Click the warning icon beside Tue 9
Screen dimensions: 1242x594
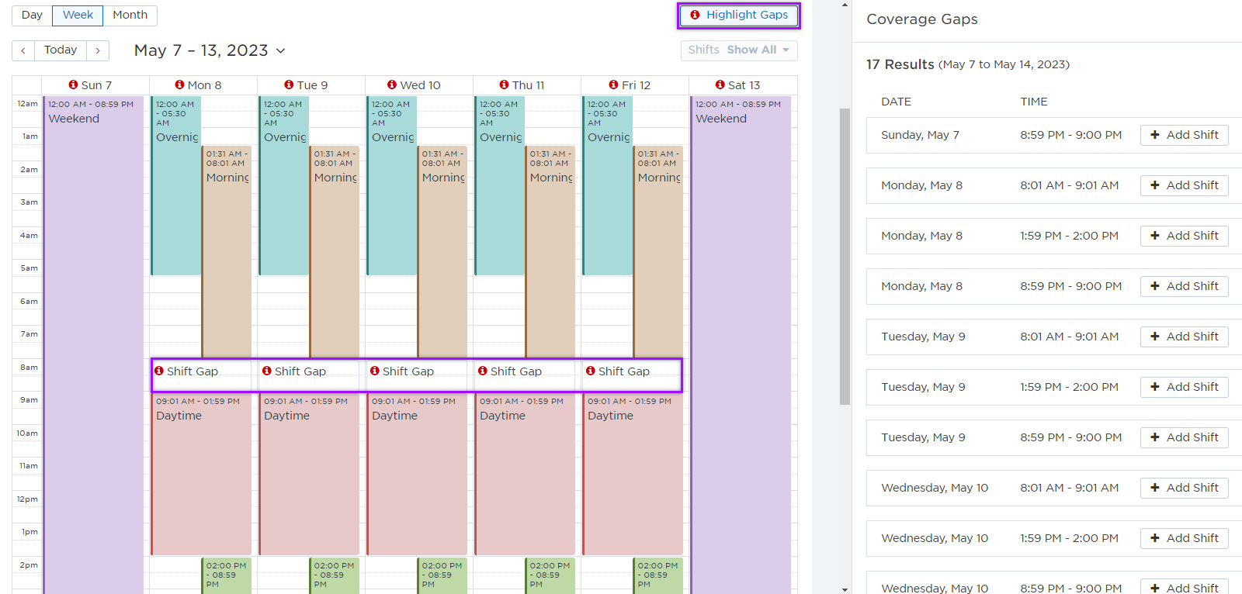(289, 85)
